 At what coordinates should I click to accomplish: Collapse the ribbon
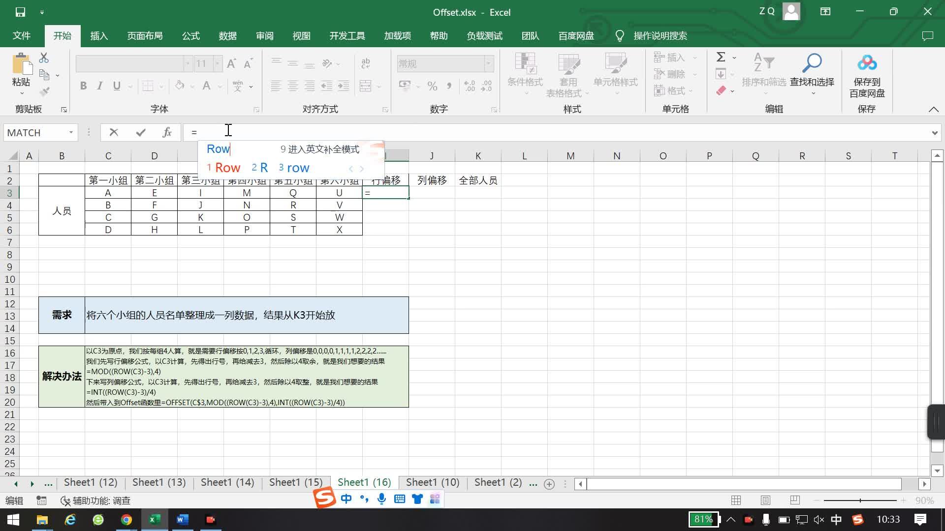(933, 109)
